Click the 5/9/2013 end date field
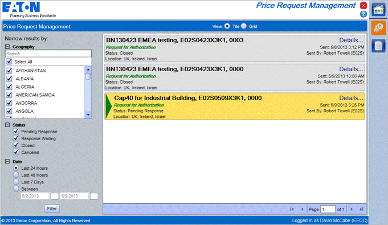This screenshot has height=225, width=388. point(74,196)
